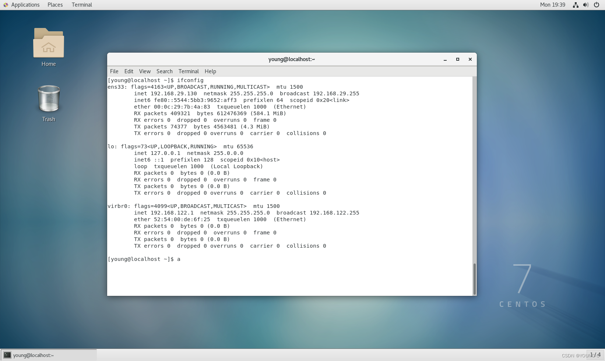Open the Search menu in the terminal
605x361 pixels.
164,71
